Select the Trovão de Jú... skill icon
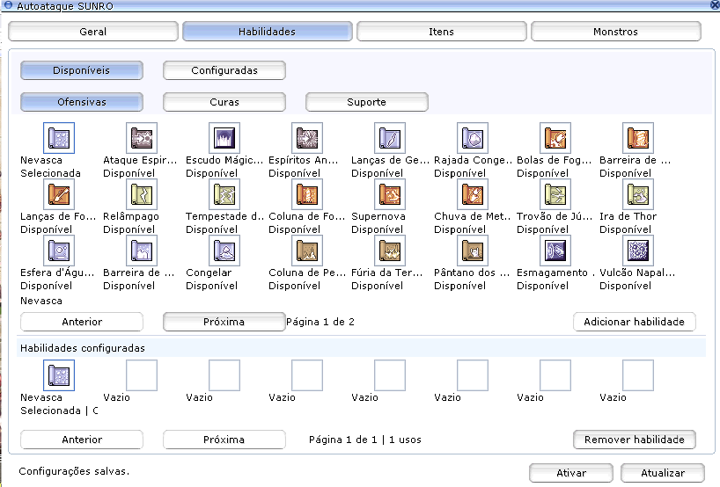720x487 pixels. click(x=555, y=194)
